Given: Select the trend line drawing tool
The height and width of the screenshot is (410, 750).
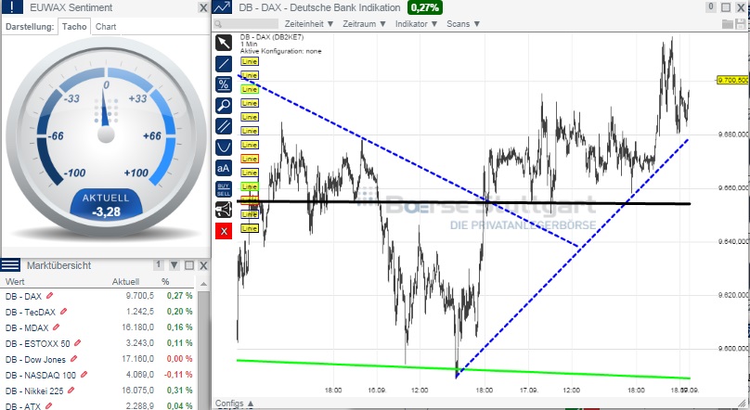Looking at the screenshot, I should click(224, 64).
